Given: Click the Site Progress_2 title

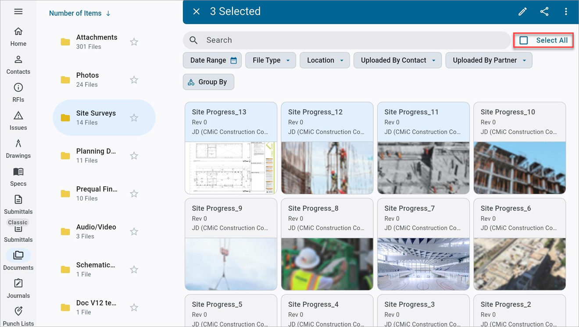Looking at the screenshot, I should click(x=506, y=304).
